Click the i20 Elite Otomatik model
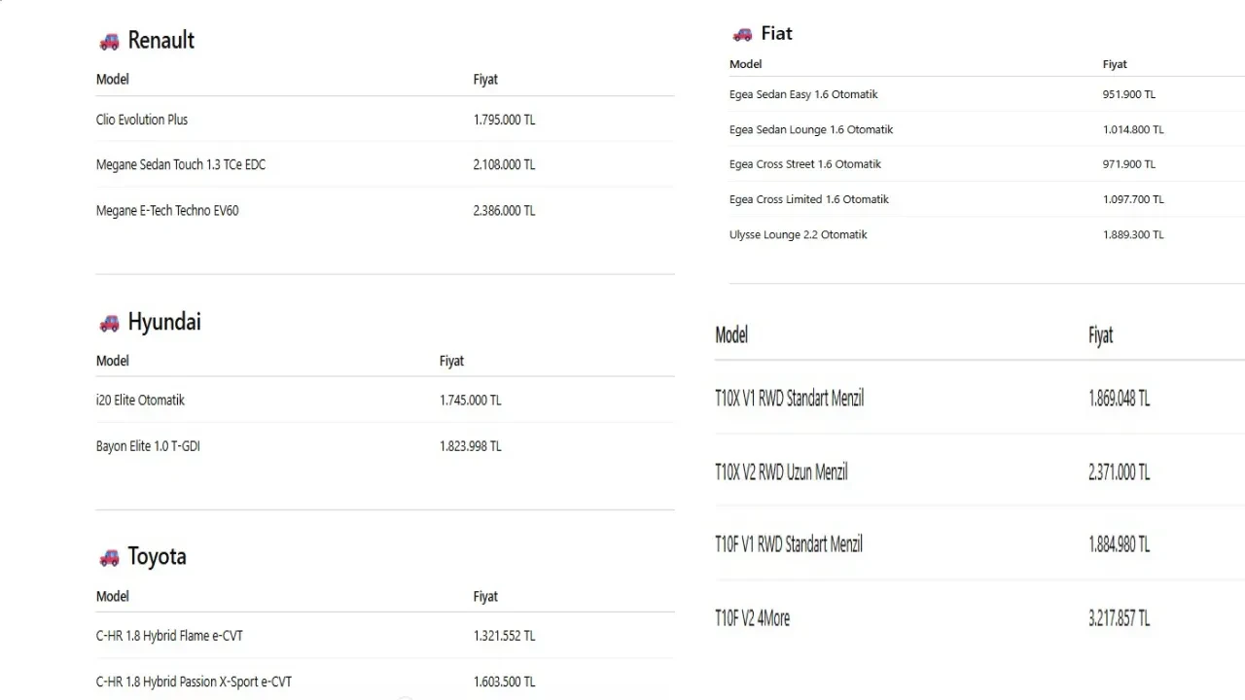This screenshot has height=700, width=1245. [x=140, y=400]
